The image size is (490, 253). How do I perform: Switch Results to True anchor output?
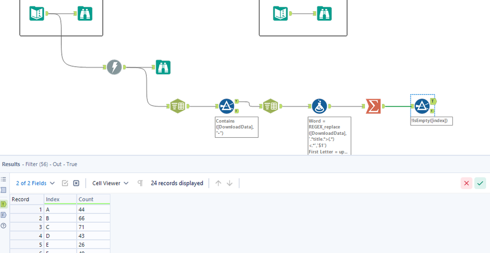click(3, 204)
